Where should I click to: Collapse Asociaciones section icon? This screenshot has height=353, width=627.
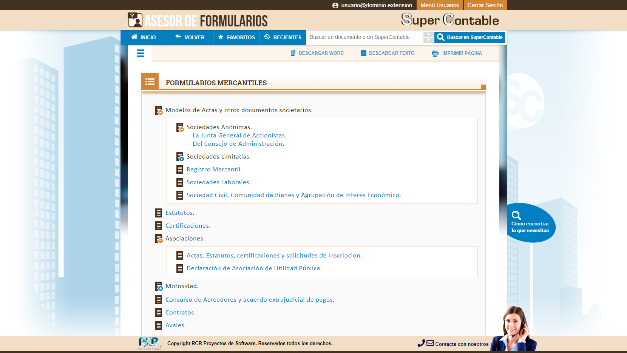tap(159, 239)
